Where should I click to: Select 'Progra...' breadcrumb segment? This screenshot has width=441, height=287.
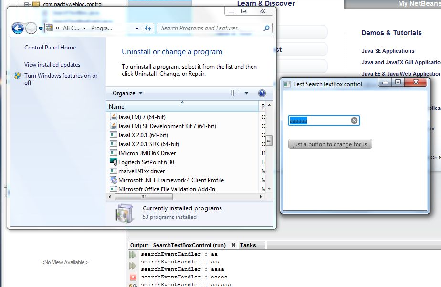pos(102,28)
